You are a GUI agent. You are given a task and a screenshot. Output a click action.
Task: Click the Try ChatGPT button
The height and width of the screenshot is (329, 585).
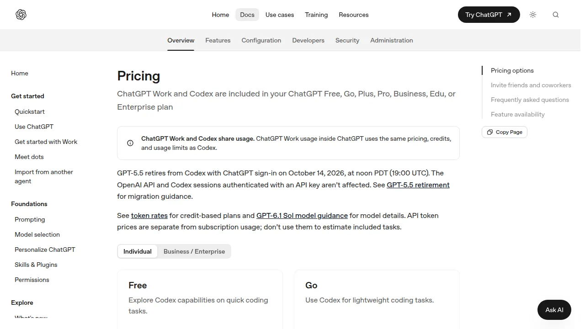[x=489, y=15]
